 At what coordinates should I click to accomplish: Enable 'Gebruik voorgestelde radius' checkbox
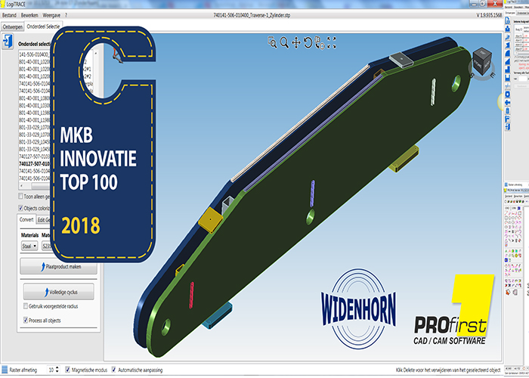pyautogui.click(x=25, y=306)
